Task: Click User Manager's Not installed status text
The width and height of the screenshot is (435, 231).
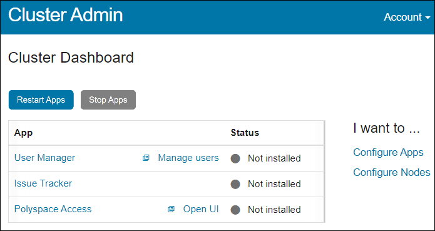Action: (x=274, y=158)
